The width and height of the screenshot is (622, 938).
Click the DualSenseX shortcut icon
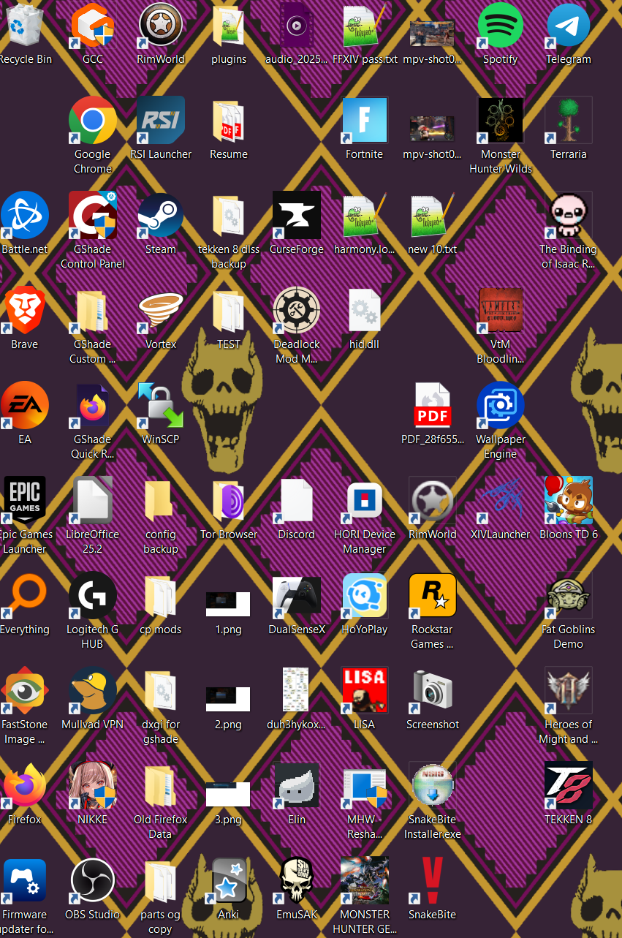[x=297, y=596]
